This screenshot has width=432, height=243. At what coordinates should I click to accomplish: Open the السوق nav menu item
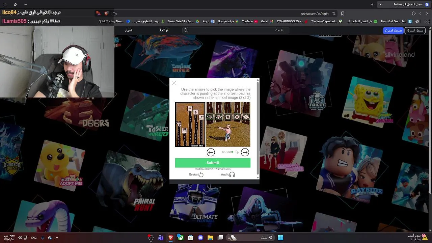tap(129, 30)
